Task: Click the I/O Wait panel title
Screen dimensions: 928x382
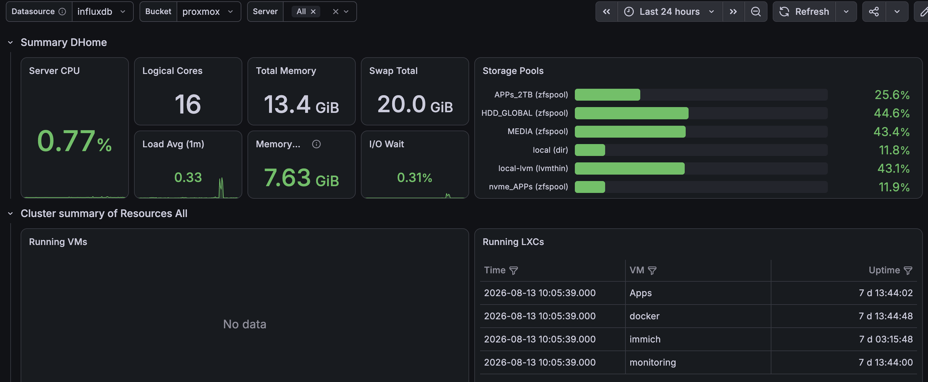Action: click(x=387, y=144)
